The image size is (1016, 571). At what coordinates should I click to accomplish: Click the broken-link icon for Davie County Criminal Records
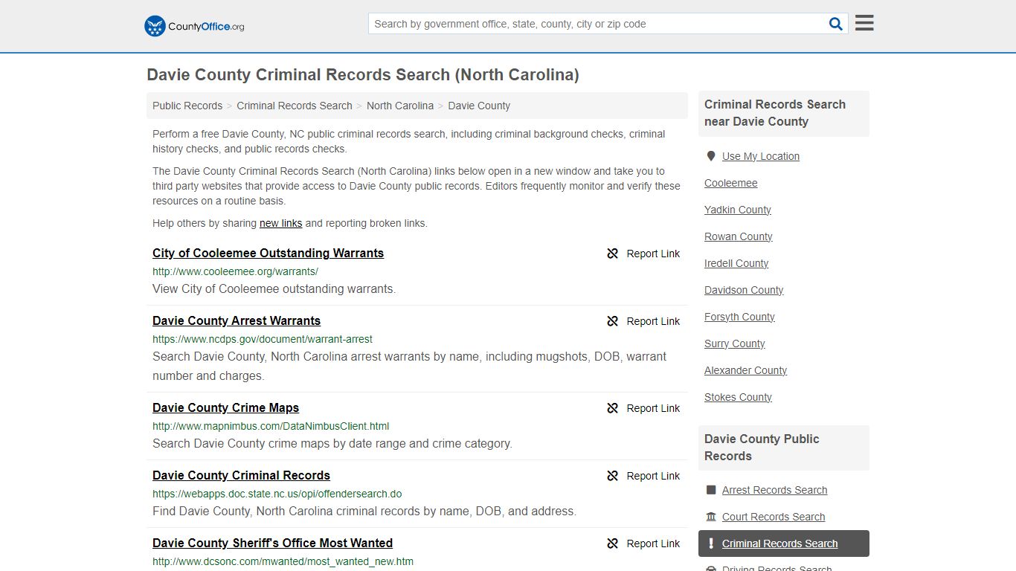[613, 476]
